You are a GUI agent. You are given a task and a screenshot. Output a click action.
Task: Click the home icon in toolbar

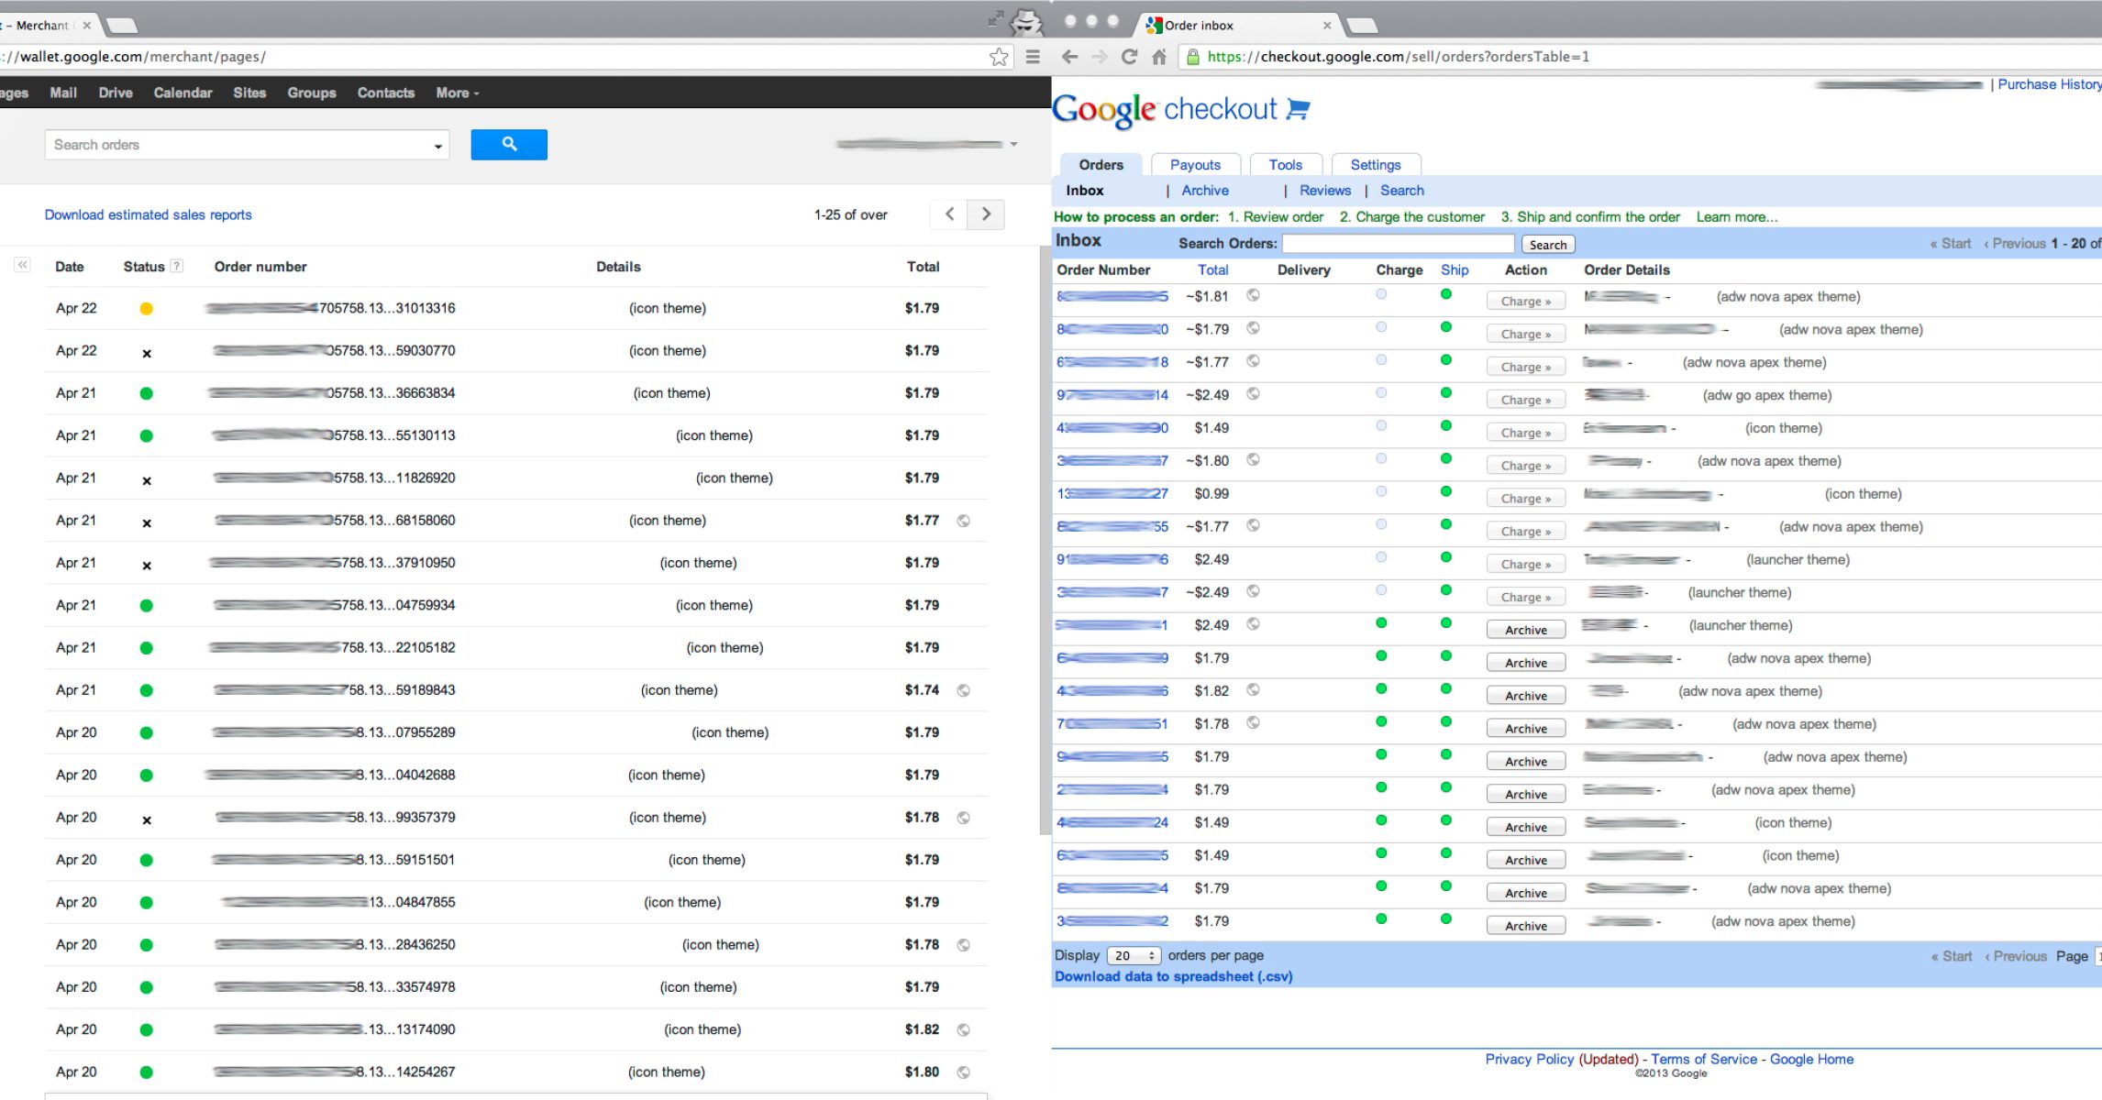(1159, 57)
